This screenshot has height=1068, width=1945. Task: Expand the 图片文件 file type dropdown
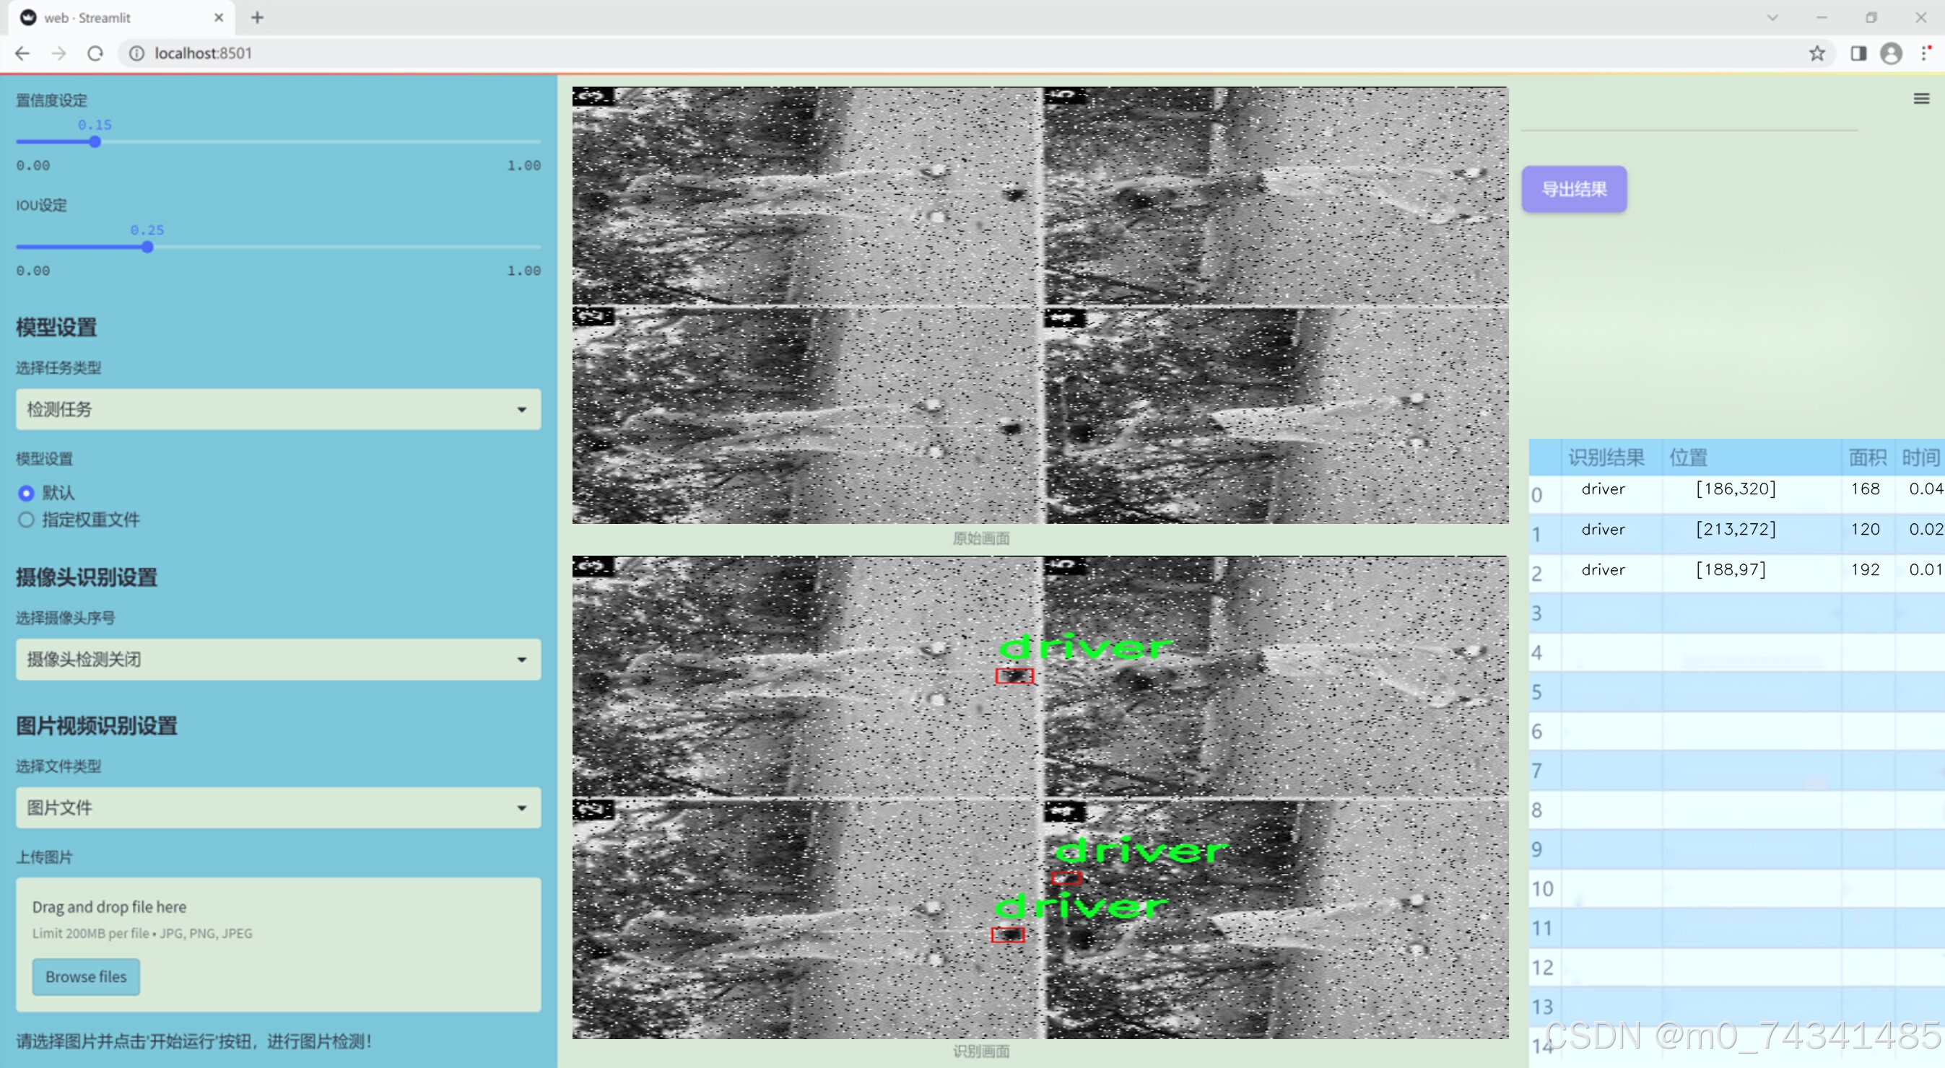pyautogui.click(x=278, y=807)
